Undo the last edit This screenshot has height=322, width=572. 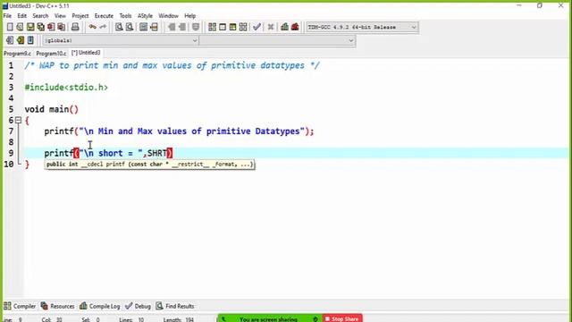[93, 27]
